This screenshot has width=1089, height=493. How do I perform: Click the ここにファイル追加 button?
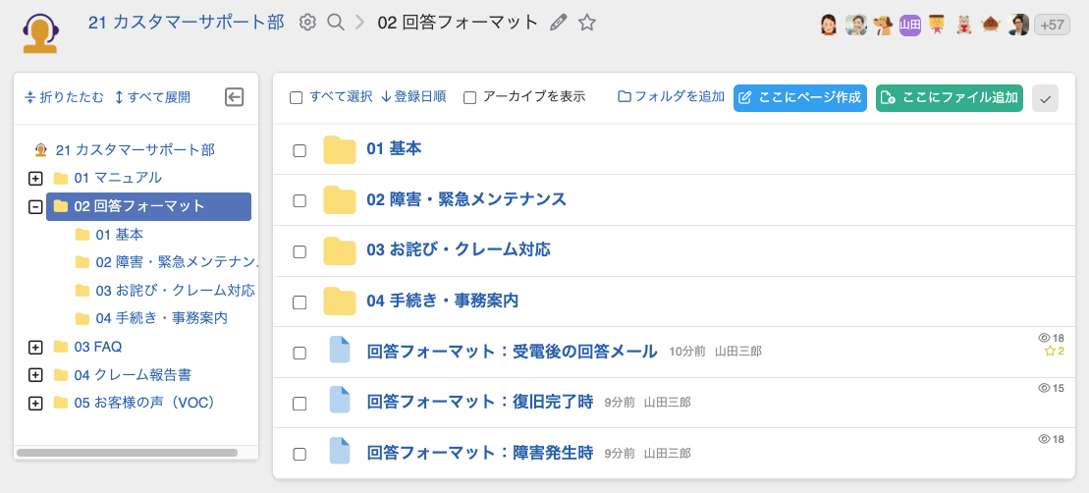[949, 98]
